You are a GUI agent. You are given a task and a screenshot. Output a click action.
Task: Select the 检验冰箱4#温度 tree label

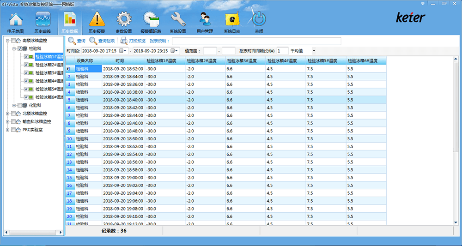pyautogui.click(x=49, y=81)
